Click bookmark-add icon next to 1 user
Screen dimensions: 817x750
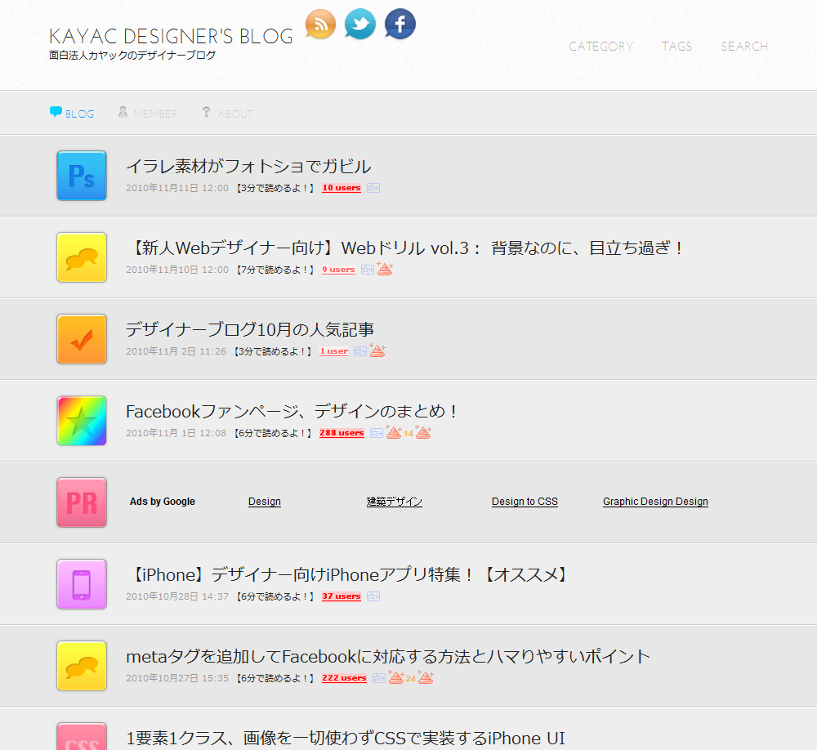pos(360,351)
